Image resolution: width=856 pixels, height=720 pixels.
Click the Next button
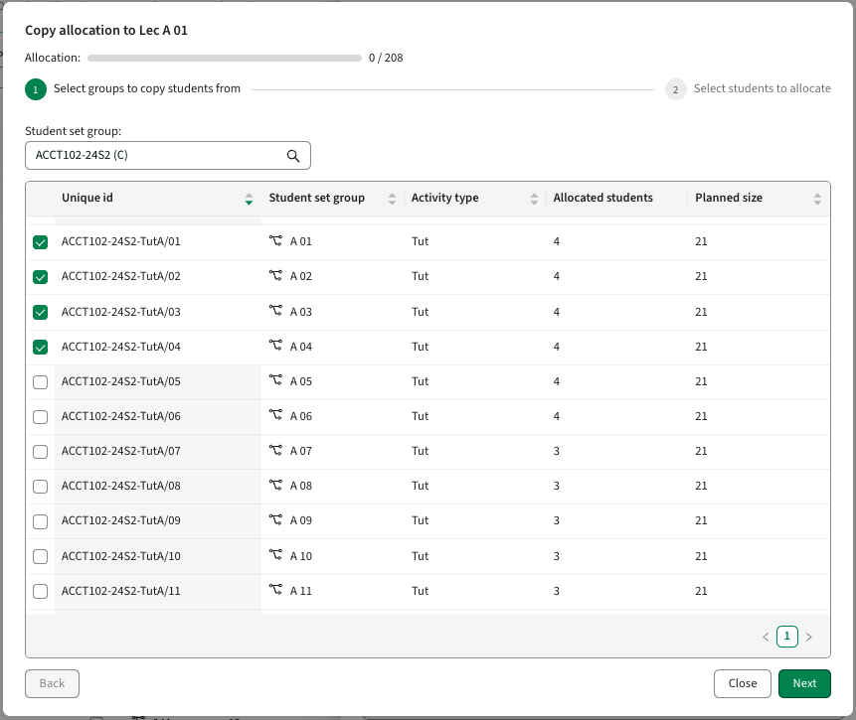[804, 683]
